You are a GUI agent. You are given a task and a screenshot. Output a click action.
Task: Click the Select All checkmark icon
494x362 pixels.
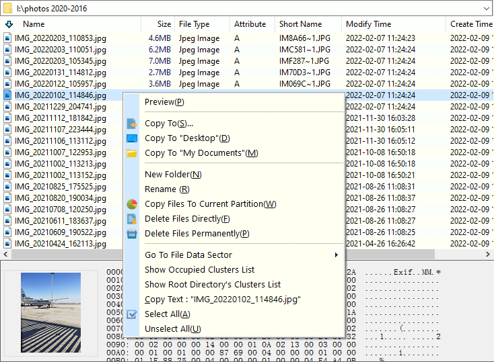coord(132,314)
